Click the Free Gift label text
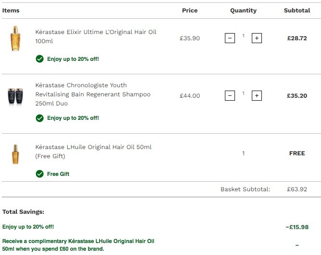Screen dimensions: 321x255 point(58,174)
